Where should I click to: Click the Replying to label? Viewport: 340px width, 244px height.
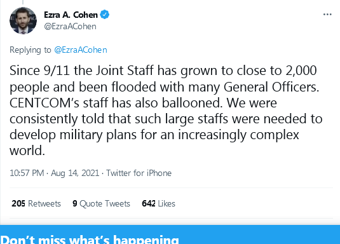31,50
